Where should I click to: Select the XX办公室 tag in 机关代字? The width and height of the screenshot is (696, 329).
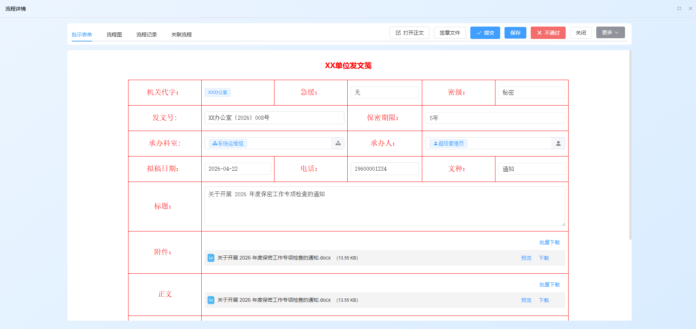(x=218, y=92)
